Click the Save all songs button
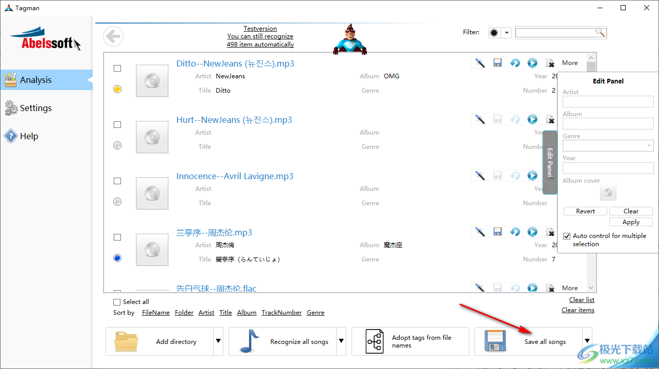The width and height of the screenshot is (659, 369). pyautogui.click(x=528, y=341)
